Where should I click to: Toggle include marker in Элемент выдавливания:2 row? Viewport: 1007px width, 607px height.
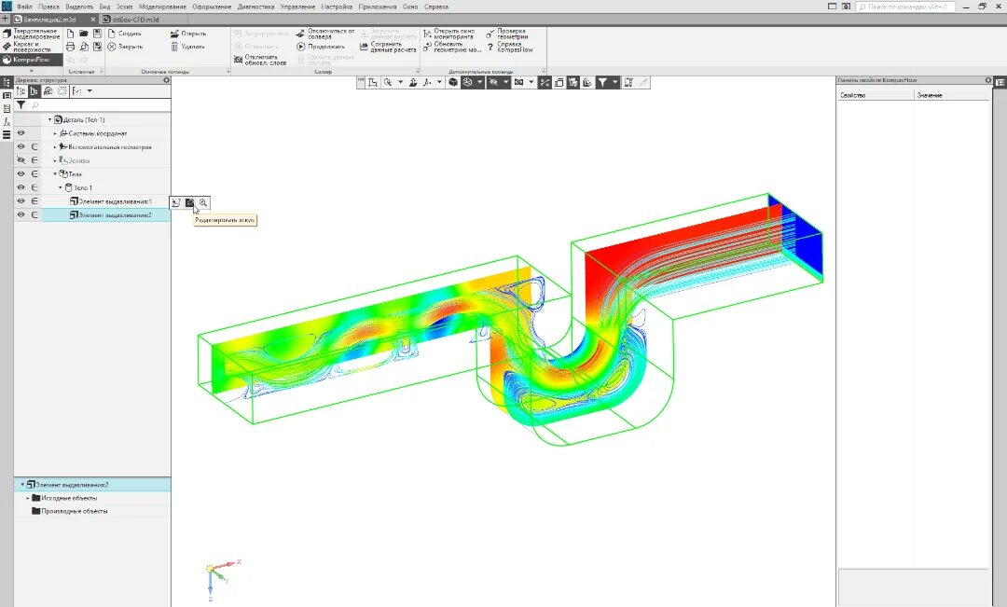(34, 214)
